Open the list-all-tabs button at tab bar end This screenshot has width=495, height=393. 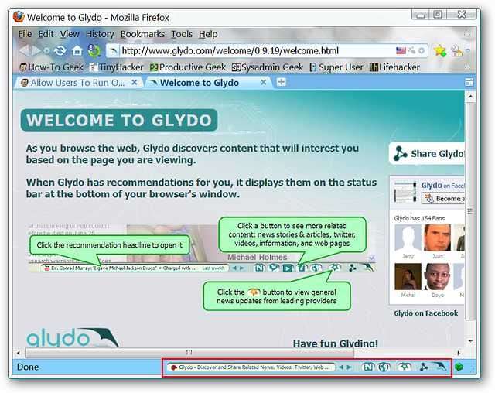pyautogui.click(x=469, y=82)
